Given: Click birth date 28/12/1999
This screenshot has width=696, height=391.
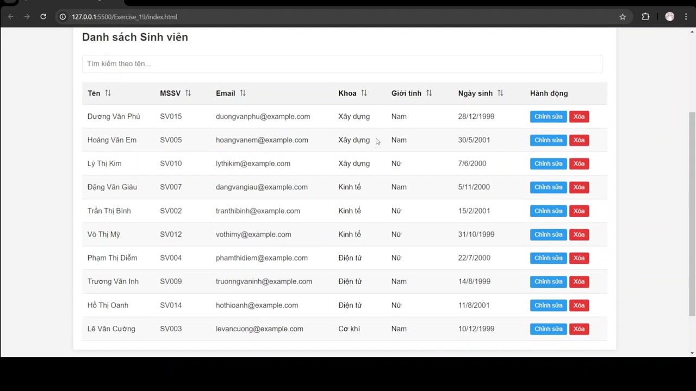Looking at the screenshot, I should (476, 116).
